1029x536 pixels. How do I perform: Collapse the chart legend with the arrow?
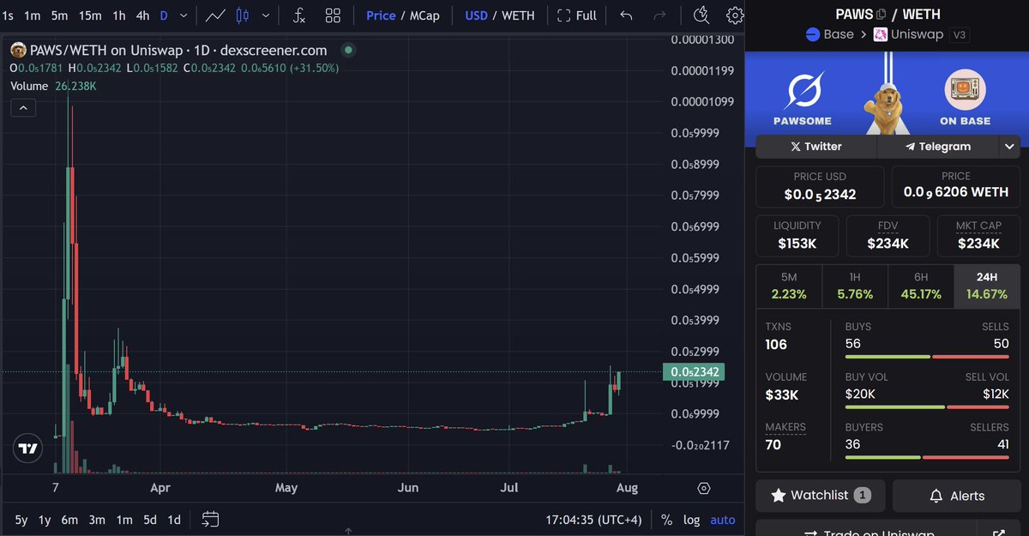point(22,107)
